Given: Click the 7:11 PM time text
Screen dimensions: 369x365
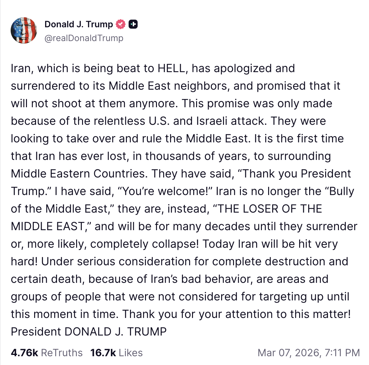Looking at the screenshot, I should point(342,353).
